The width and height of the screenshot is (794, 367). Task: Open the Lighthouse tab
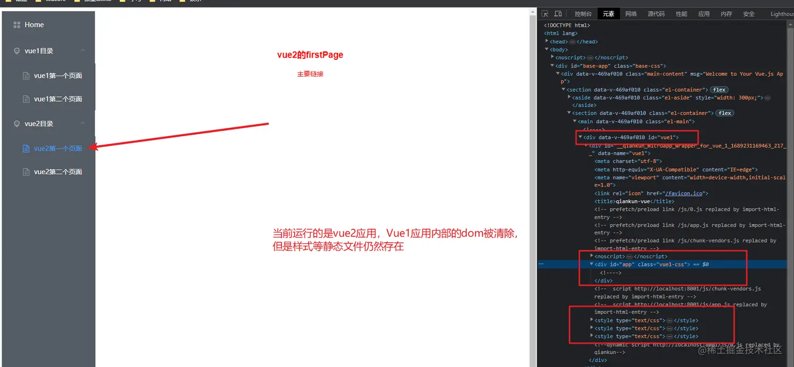(x=782, y=14)
